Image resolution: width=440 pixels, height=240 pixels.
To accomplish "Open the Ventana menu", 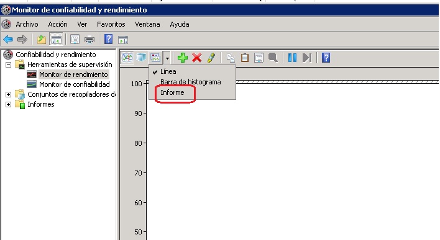I will tap(147, 24).
